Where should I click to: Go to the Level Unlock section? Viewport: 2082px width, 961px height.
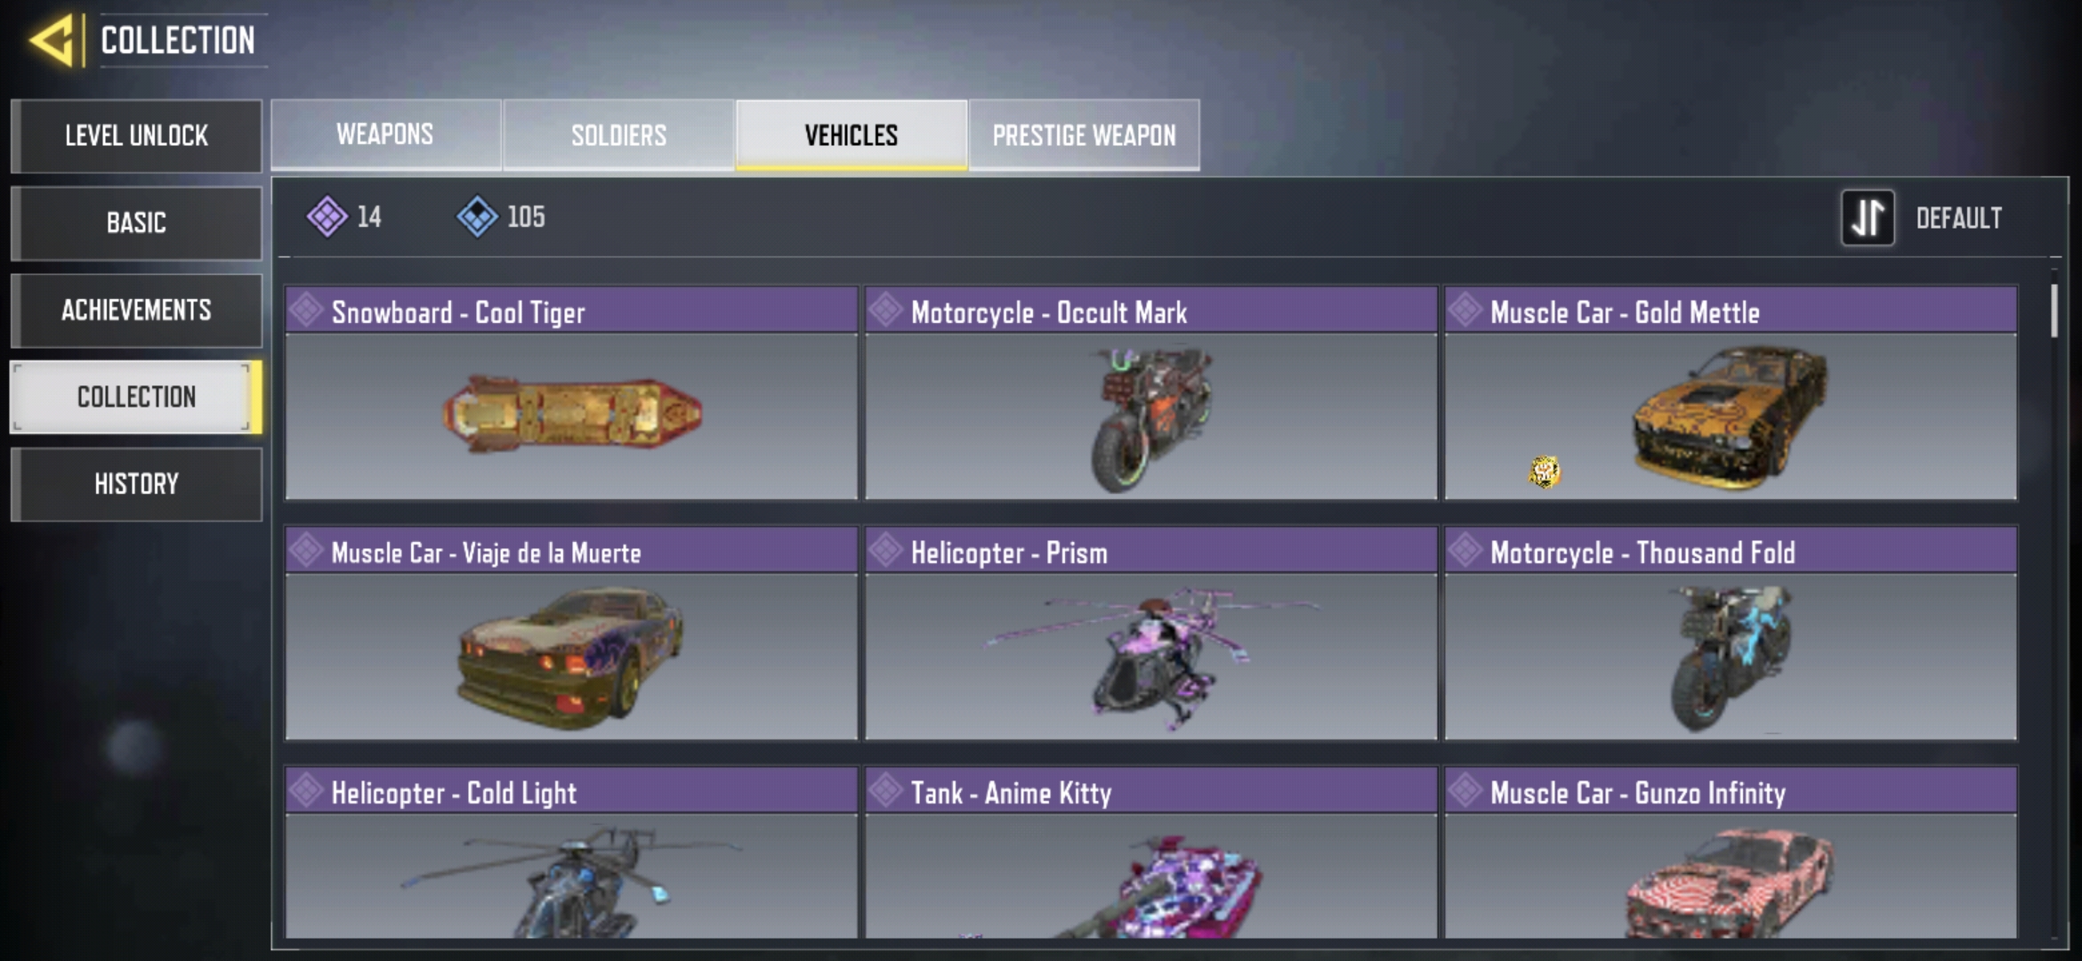click(136, 135)
